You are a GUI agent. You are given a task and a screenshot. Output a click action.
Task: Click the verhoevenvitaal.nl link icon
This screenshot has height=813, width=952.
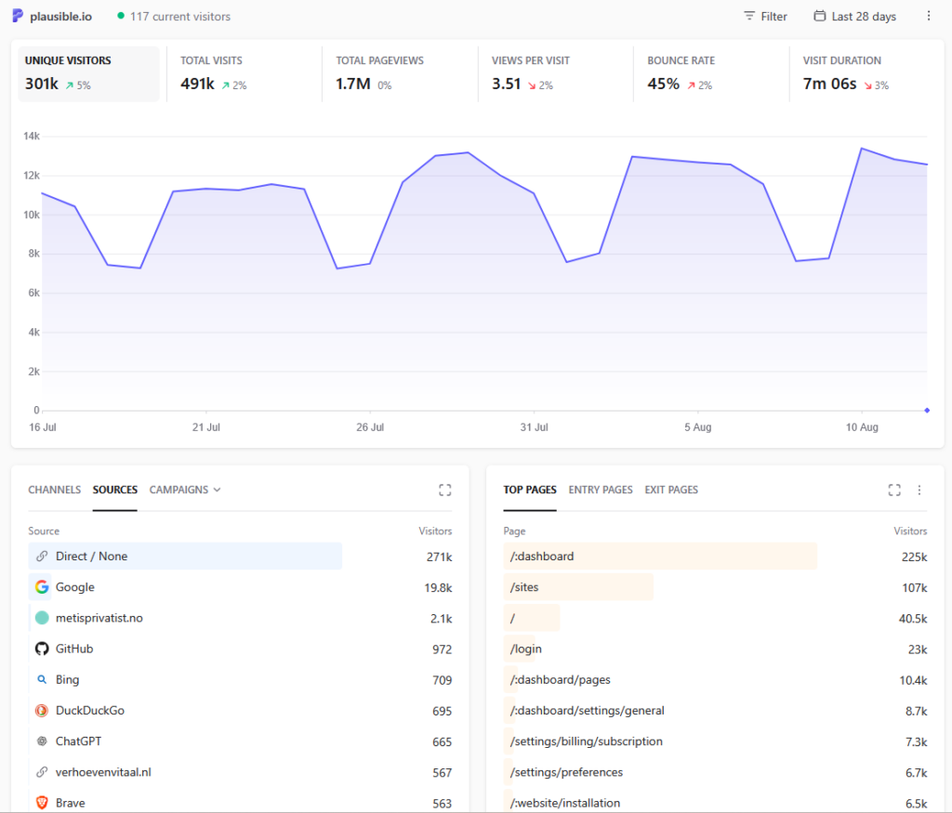pyautogui.click(x=42, y=772)
